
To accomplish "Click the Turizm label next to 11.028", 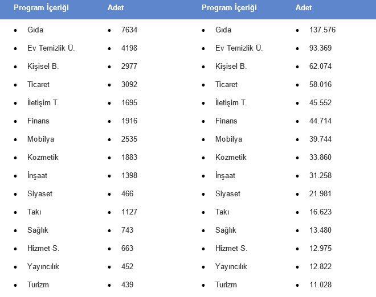I will [x=226, y=285].
